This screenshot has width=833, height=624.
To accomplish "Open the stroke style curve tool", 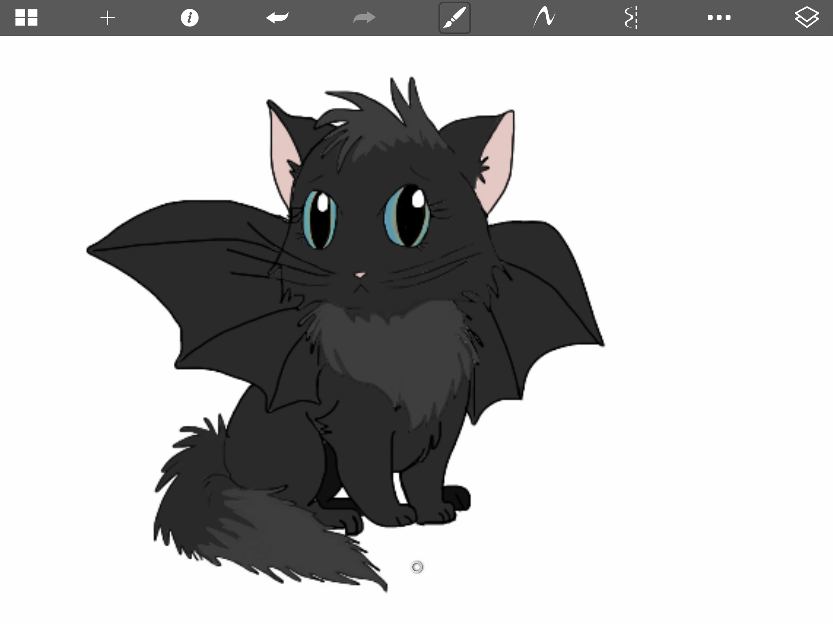I will tap(544, 18).
